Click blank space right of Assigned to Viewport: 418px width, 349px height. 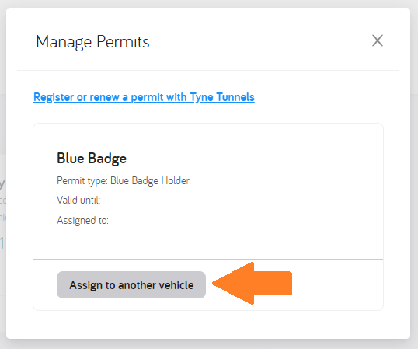[240, 221]
